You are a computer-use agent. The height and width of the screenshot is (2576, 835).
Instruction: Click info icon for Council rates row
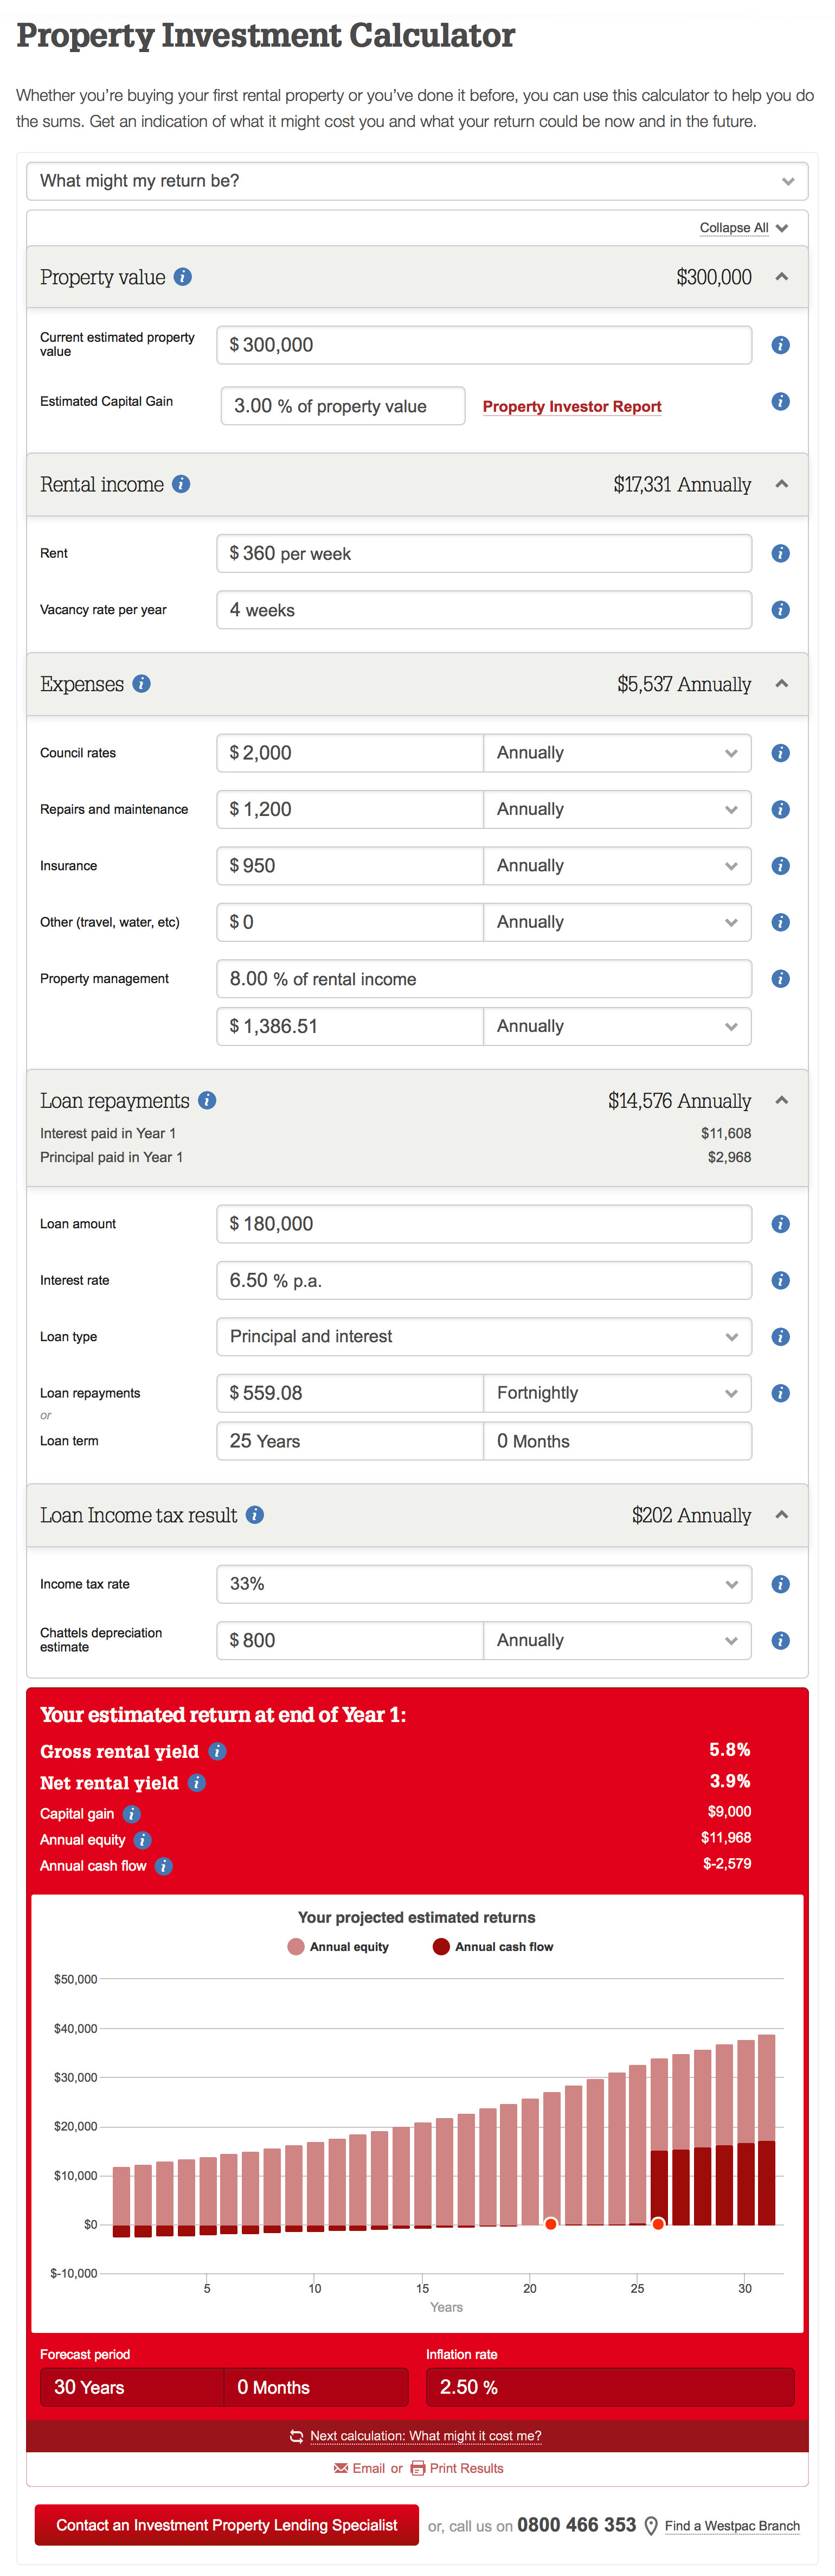781,753
